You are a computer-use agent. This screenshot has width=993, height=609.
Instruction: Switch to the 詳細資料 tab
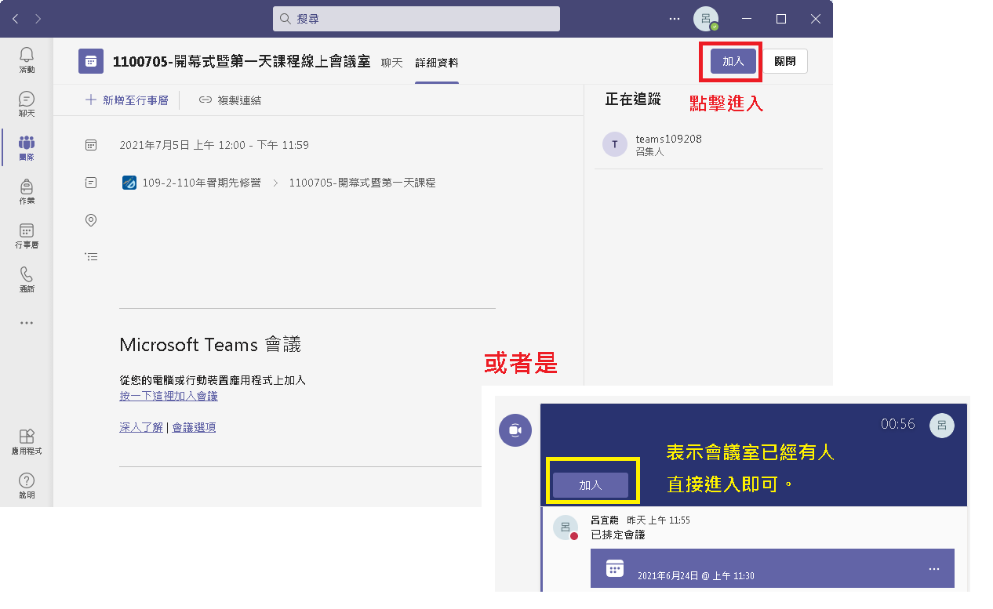tap(437, 63)
